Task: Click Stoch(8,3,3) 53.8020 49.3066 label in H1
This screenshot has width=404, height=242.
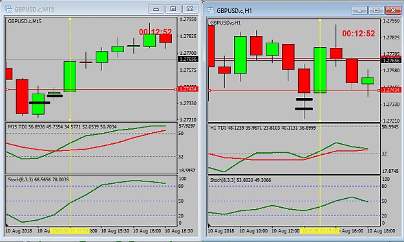Action: [240, 180]
